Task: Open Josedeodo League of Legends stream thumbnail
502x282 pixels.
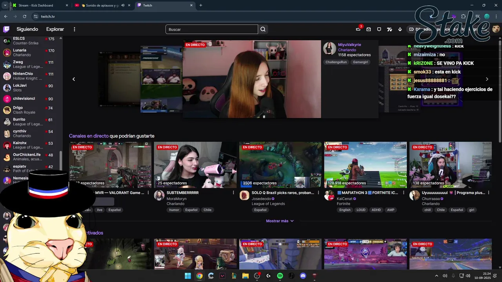Action: [x=280, y=165]
